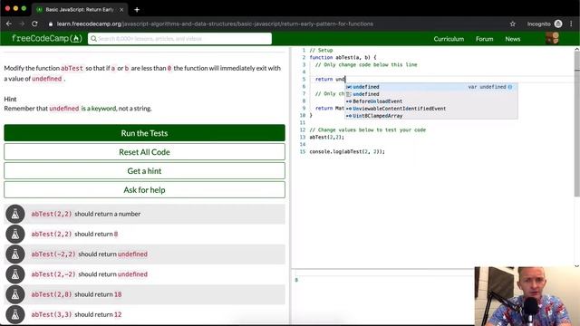Click the webcam video thumbnail
580x326 pixels.
click(527, 296)
